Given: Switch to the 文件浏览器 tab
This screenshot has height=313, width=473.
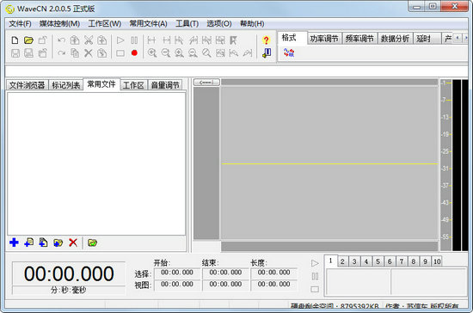Looking at the screenshot, I should [27, 85].
